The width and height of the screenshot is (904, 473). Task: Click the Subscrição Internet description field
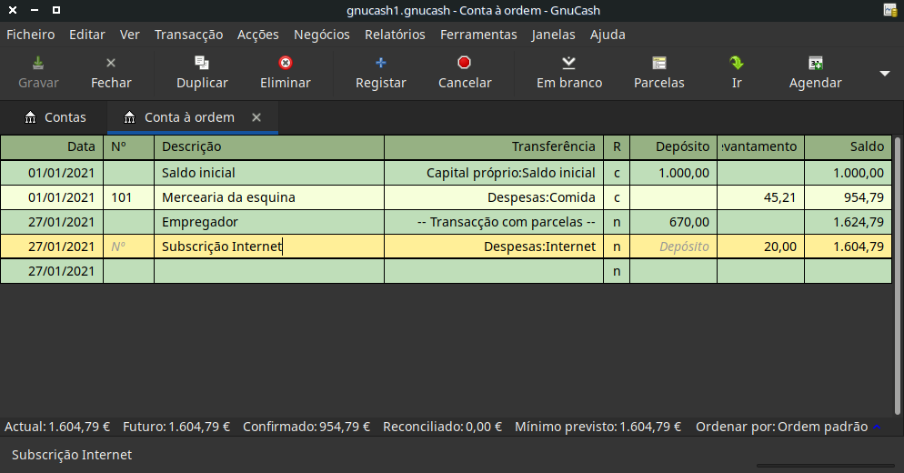[x=268, y=247]
